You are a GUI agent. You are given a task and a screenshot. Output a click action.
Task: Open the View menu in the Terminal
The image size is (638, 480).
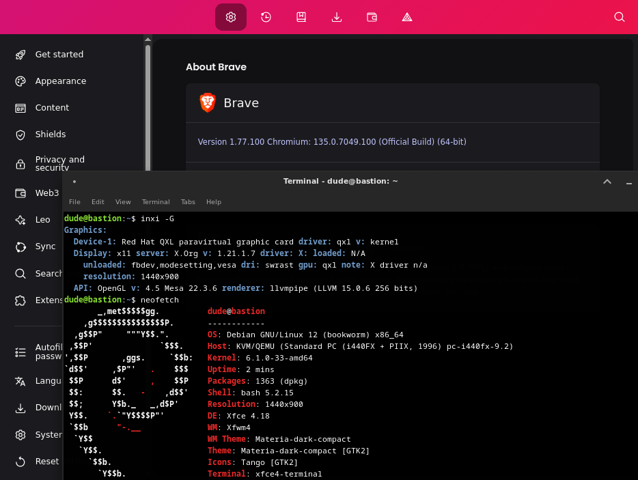[x=123, y=201]
